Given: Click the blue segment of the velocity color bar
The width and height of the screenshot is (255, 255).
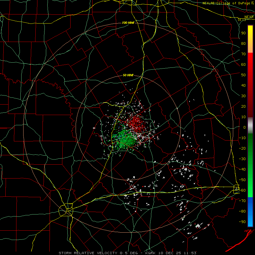Looking at the screenshot, I should coord(250,212).
